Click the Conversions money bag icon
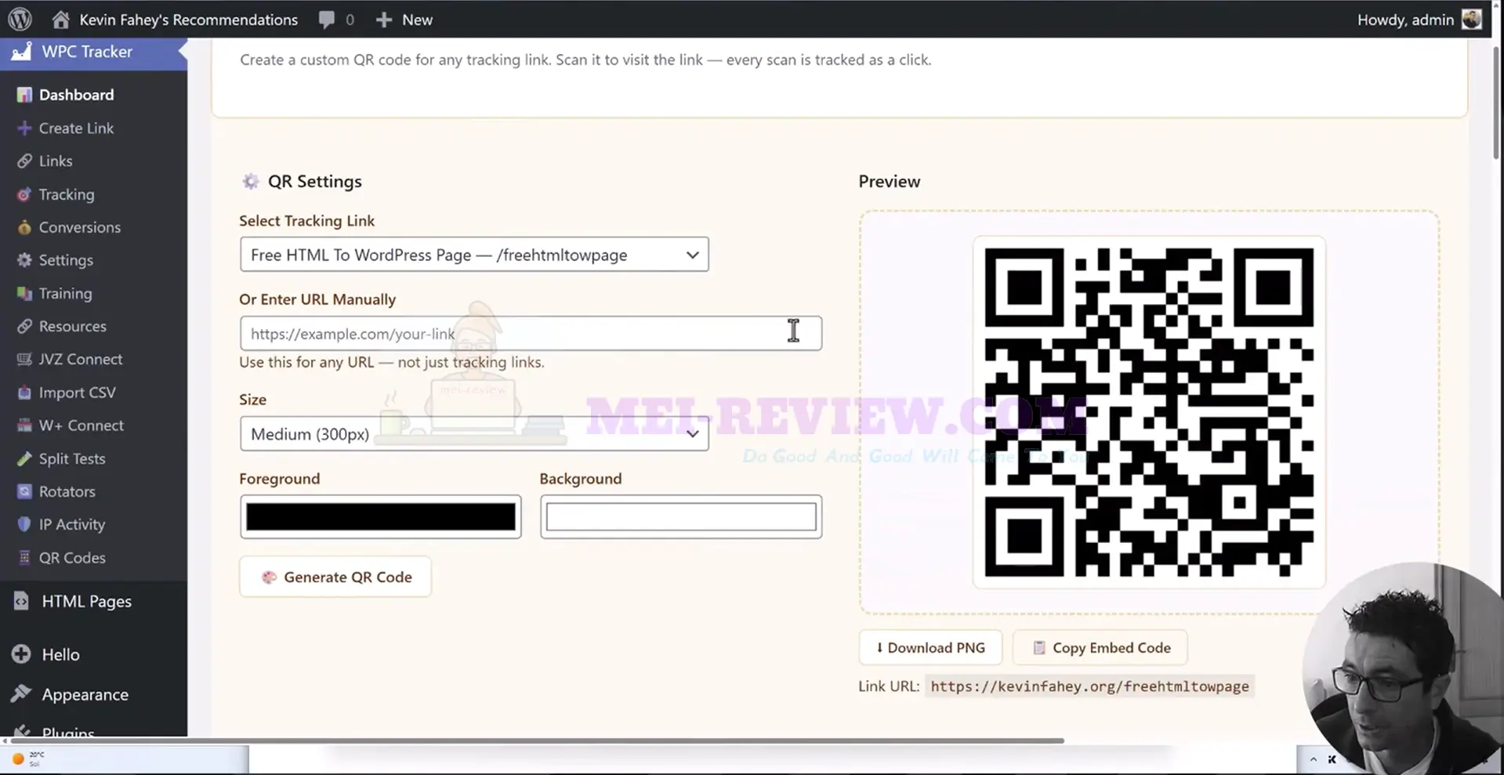Image resolution: width=1504 pixels, height=775 pixels. point(24,227)
